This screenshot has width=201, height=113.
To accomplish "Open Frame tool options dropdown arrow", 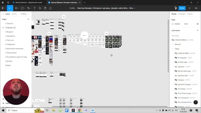I will tap(18, 8).
